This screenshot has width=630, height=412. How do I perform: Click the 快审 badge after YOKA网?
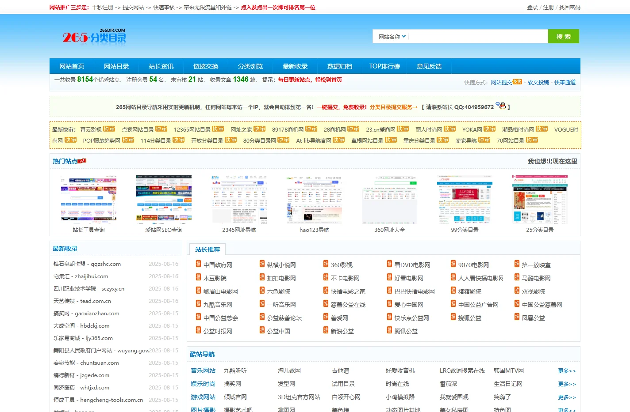(x=490, y=129)
